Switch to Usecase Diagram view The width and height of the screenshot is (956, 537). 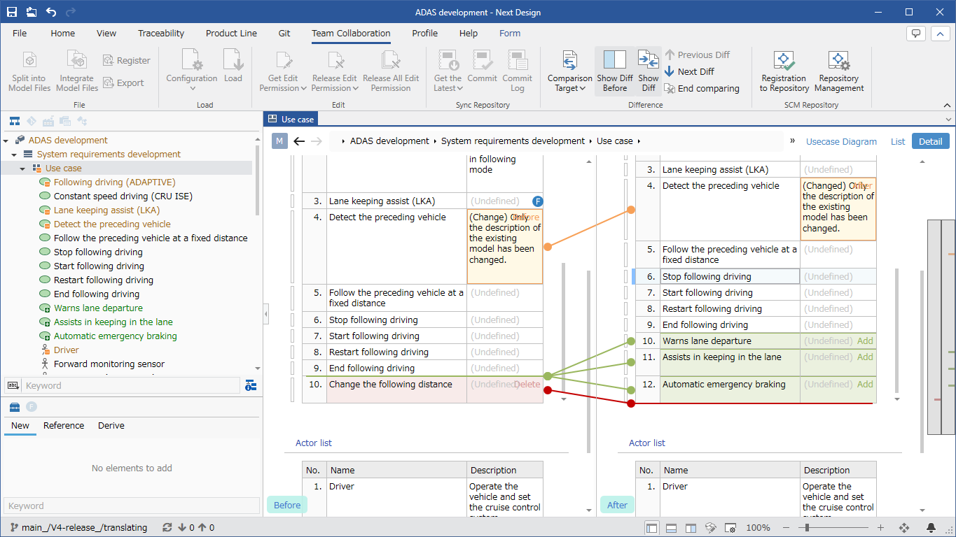pos(841,141)
